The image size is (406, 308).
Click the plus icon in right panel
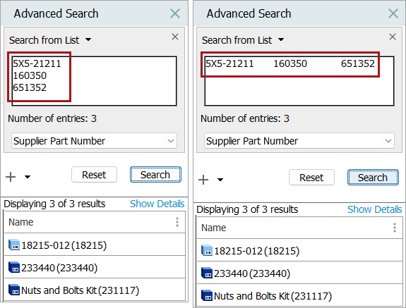[203, 180]
